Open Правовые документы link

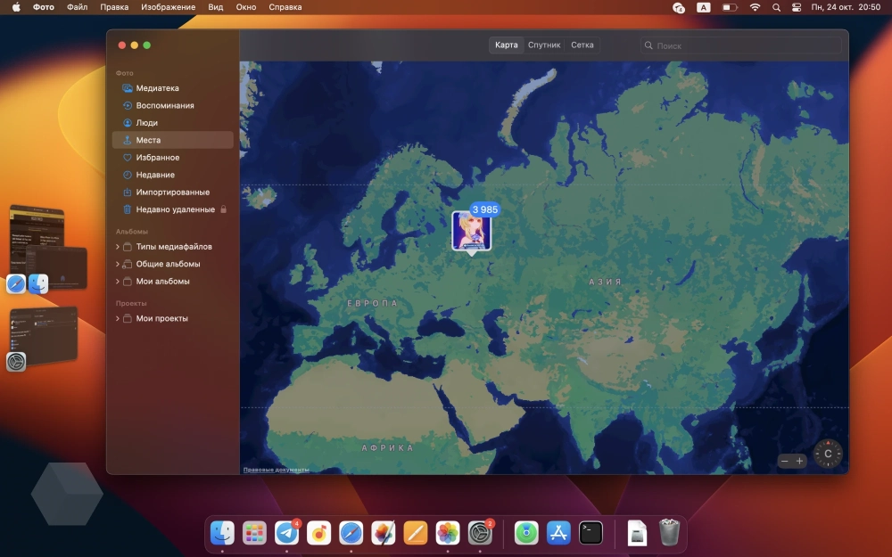(276, 470)
